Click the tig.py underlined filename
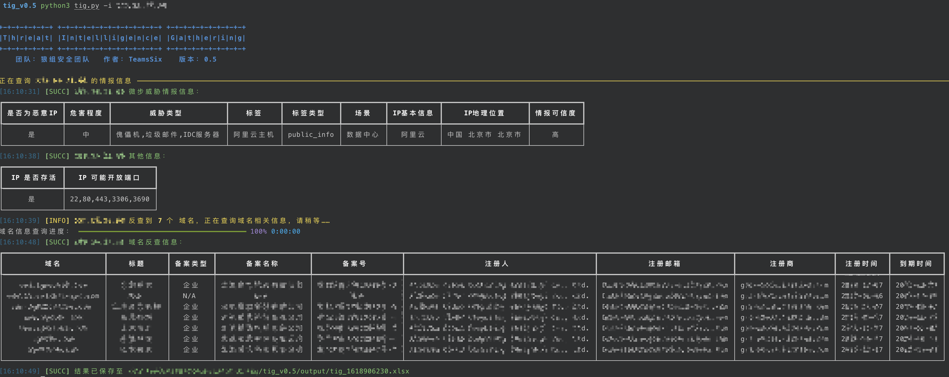The width and height of the screenshot is (949, 377). (87, 5)
